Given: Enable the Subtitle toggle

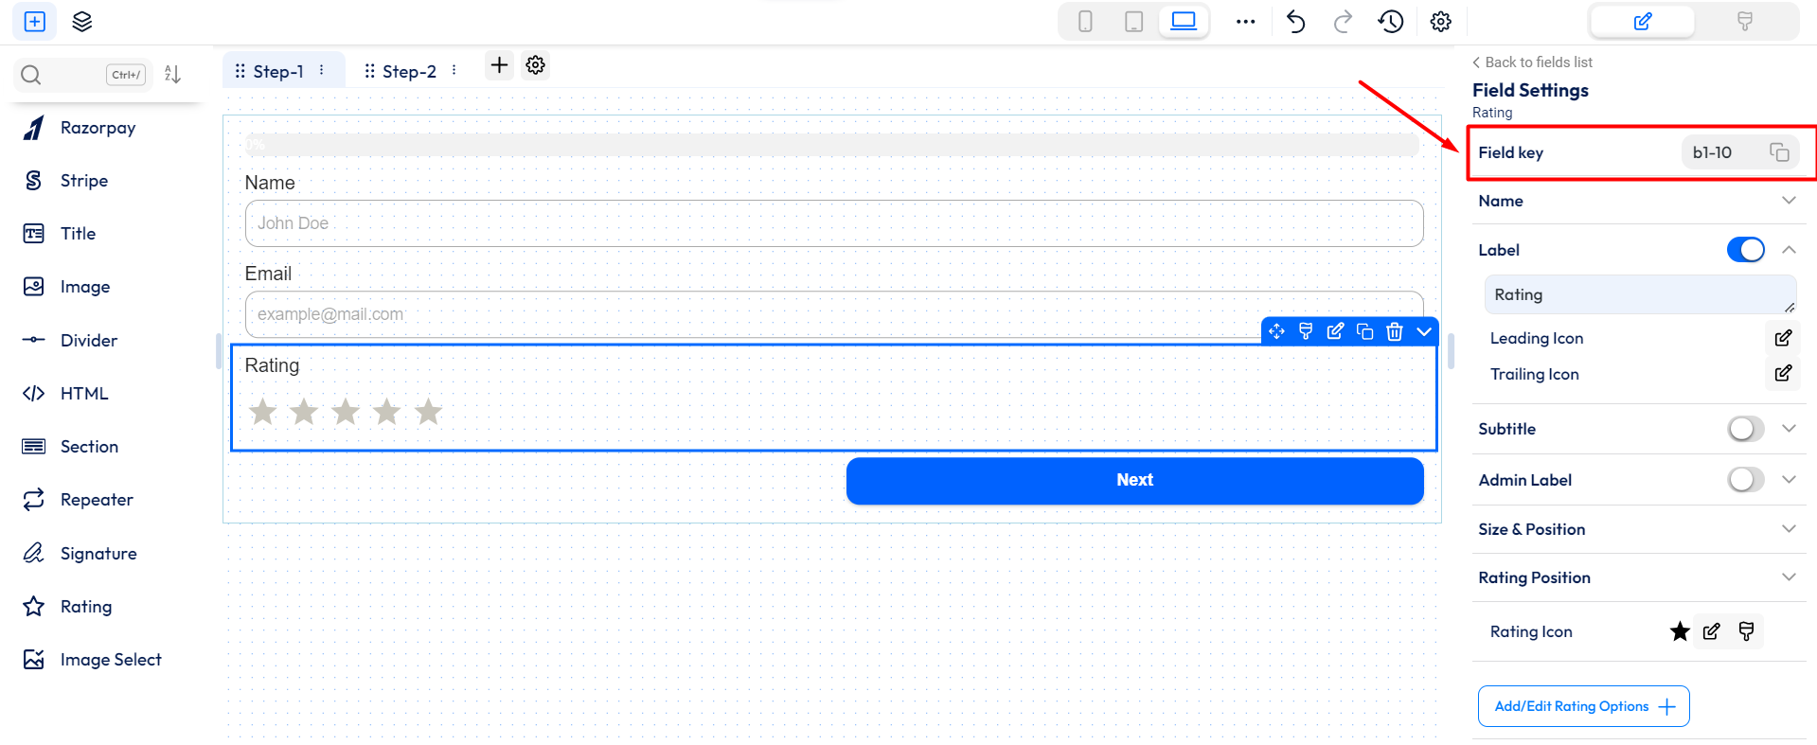Looking at the screenshot, I should [x=1745, y=429].
